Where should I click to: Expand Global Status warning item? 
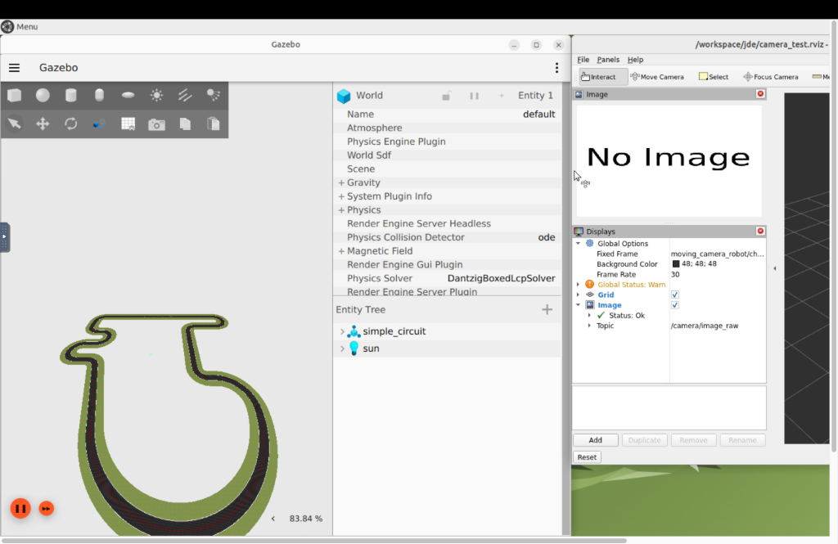(578, 285)
